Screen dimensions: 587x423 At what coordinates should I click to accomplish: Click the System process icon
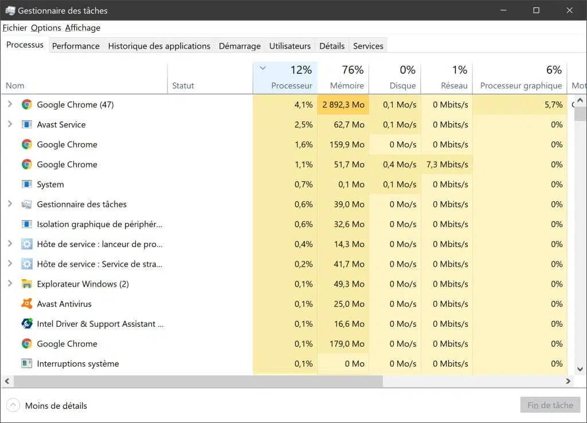(26, 184)
